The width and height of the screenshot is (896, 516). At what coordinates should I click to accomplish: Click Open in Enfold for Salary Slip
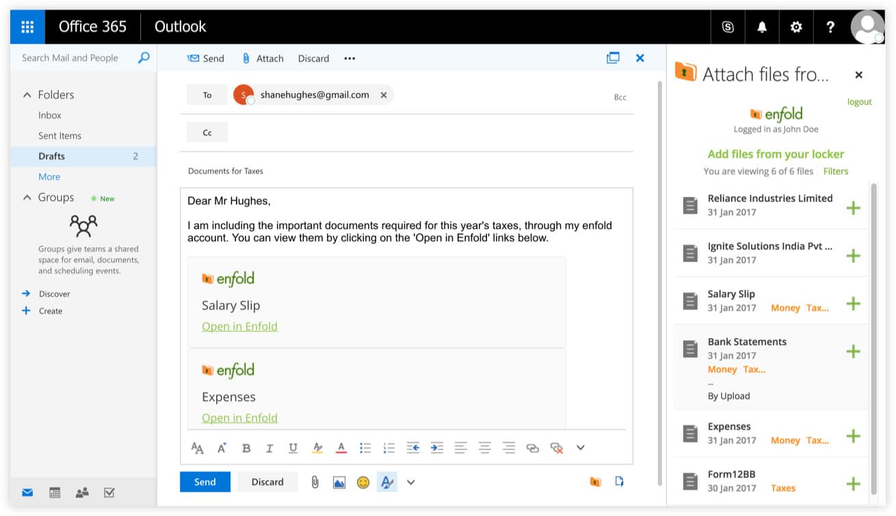[x=239, y=326]
